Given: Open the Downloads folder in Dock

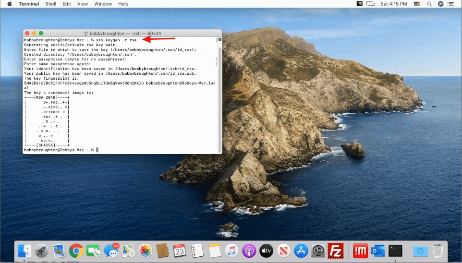Looking at the screenshot, I should pyautogui.click(x=420, y=251).
